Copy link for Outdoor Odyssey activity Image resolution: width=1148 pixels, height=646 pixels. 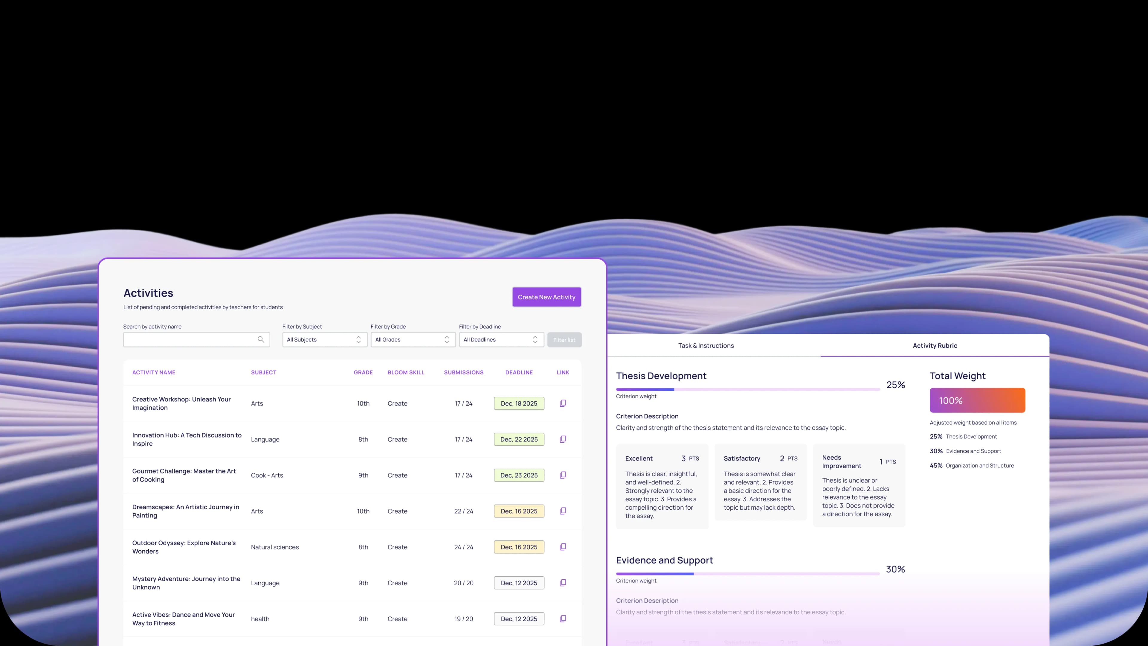point(563,547)
